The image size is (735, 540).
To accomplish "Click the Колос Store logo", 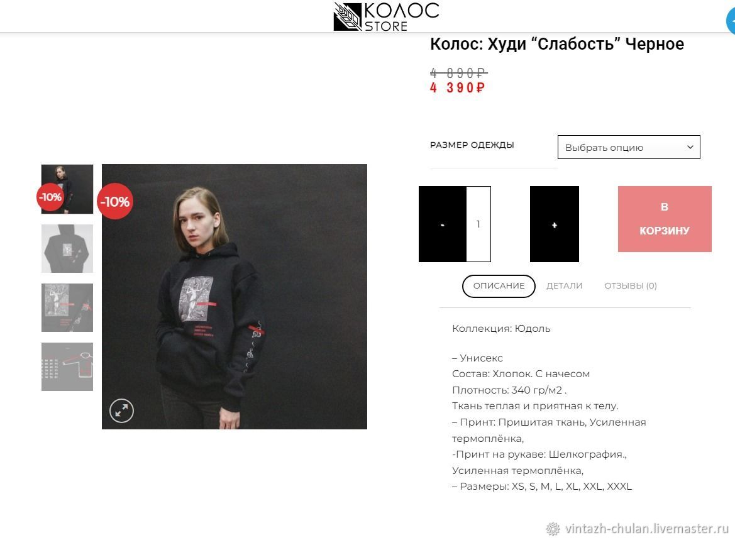I will pyautogui.click(x=386, y=16).
